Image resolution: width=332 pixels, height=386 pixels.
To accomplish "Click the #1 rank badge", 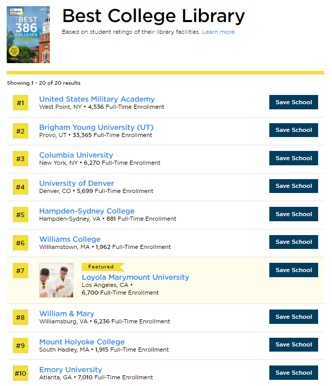I will (21, 103).
